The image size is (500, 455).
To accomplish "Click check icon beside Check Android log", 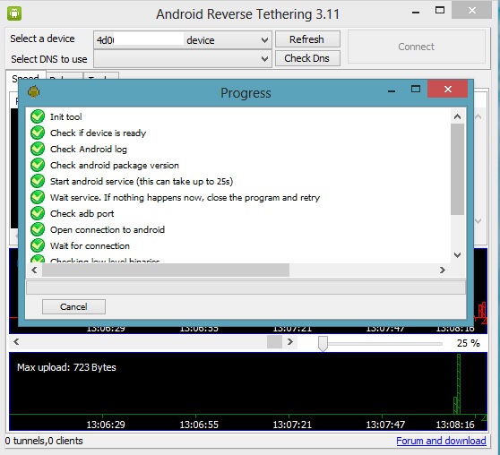I will tap(38, 149).
